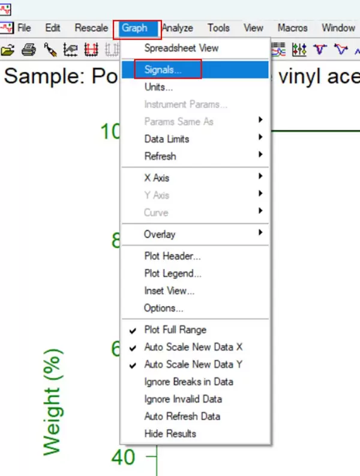360x476 pixels.
Task: Expand the Data Limits submenu
Action: (x=167, y=139)
